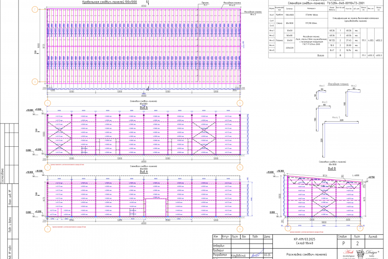Click the red footnote under Вид Б

[67, 164]
